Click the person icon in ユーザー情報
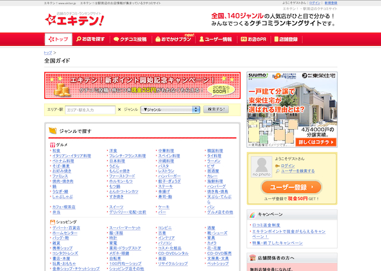The width and height of the screenshot is (381, 271). (x=201, y=39)
